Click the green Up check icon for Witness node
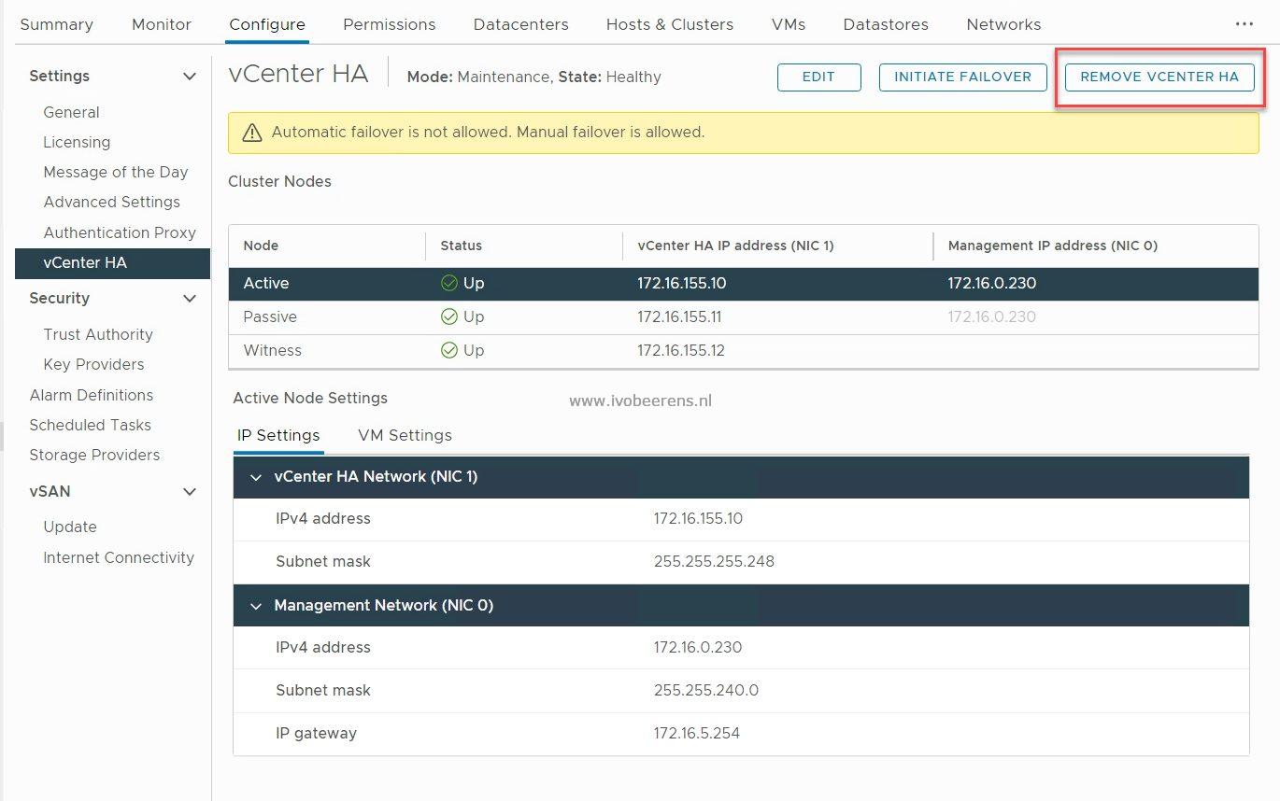The image size is (1280, 801). [x=449, y=350]
